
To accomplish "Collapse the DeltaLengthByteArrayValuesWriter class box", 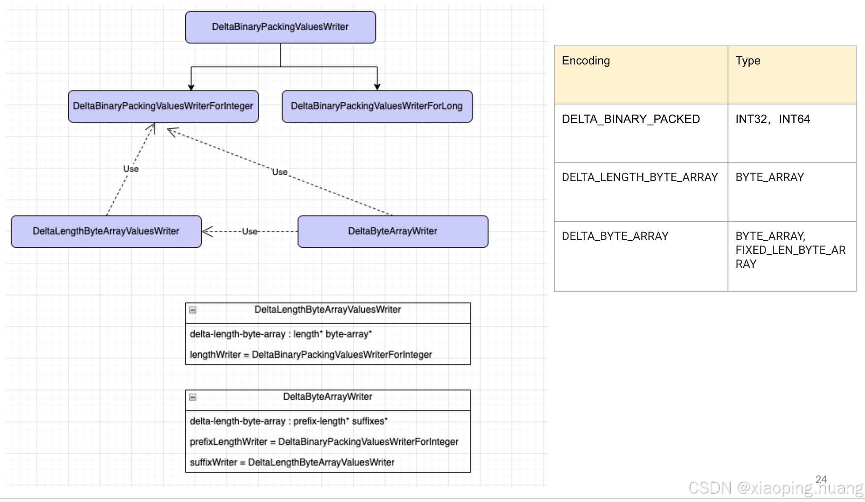I will (x=192, y=310).
